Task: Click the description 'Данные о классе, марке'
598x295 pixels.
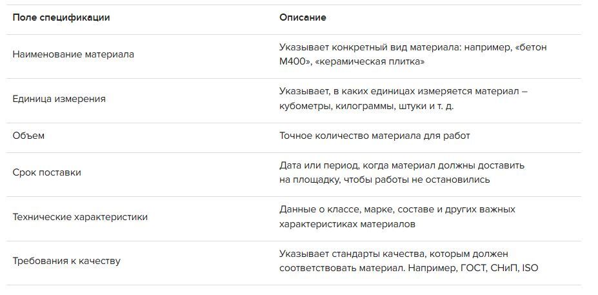Action: (397, 217)
